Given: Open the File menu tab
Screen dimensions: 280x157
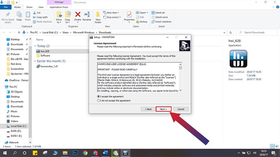Looking at the screenshot, I should tap(6, 7).
